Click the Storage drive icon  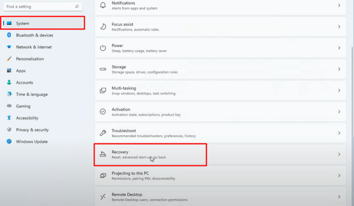point(103,69)
